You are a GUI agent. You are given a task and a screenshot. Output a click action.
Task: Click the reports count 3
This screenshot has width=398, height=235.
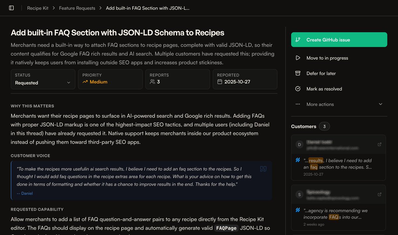(158, 82)
